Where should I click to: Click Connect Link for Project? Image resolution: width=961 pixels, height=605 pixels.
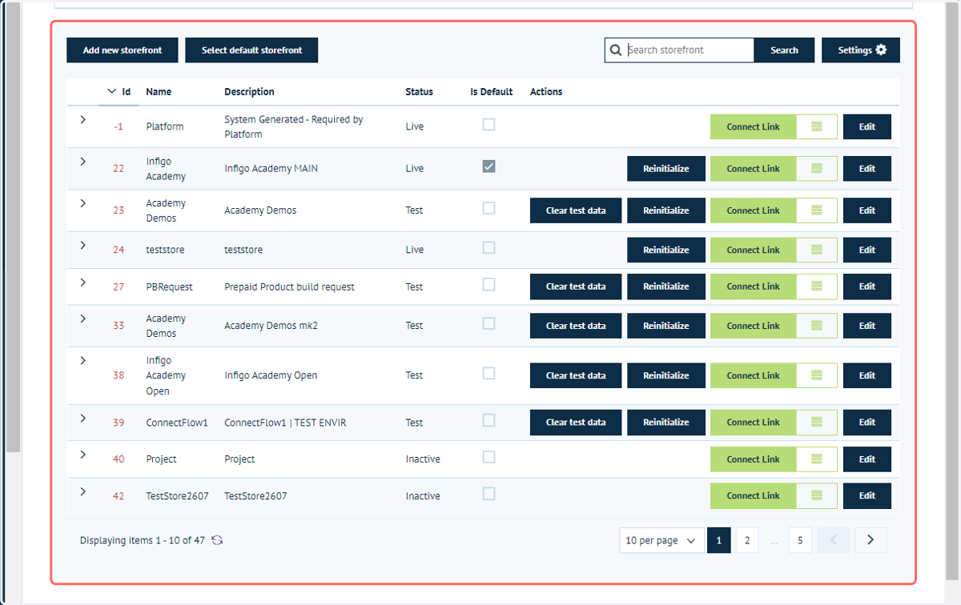(x=754, y=459)
